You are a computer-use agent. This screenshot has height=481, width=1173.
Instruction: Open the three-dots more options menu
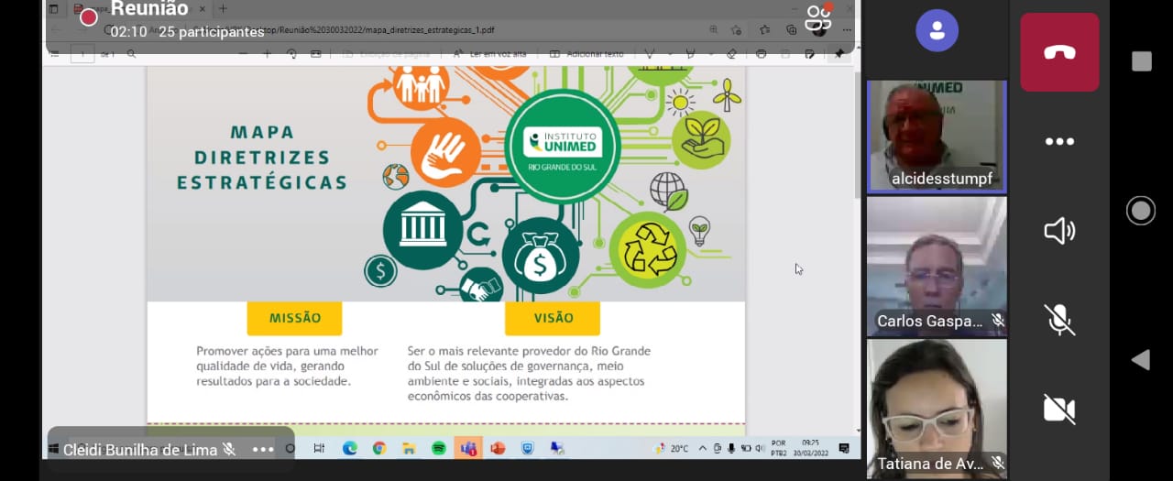pyautogui.click(x=1059, y=142)
